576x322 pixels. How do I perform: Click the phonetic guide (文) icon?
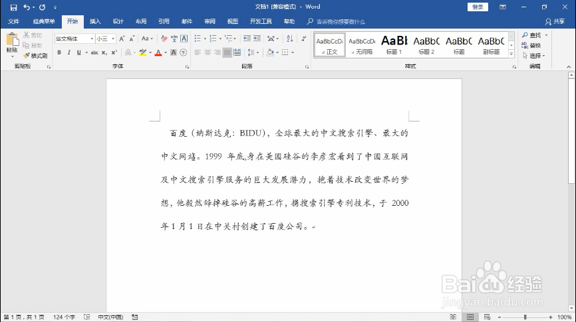pyautogui.click(x=174, y=39)
